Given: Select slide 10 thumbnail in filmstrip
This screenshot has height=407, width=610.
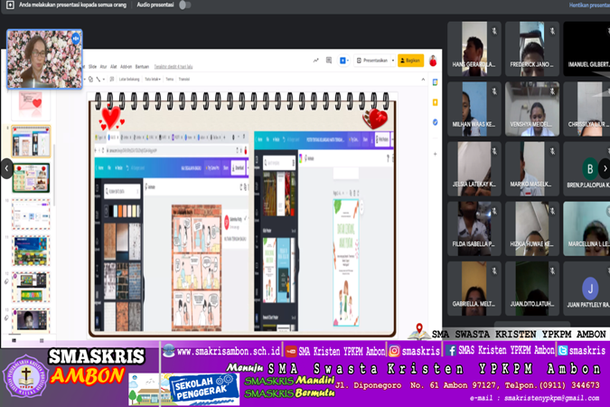Looking at the screenshot, I should [x=31, y=213].
